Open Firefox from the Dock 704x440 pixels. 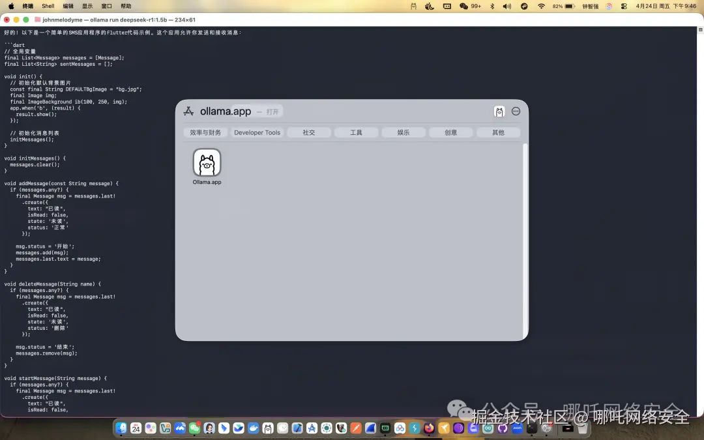click(429, 428)
